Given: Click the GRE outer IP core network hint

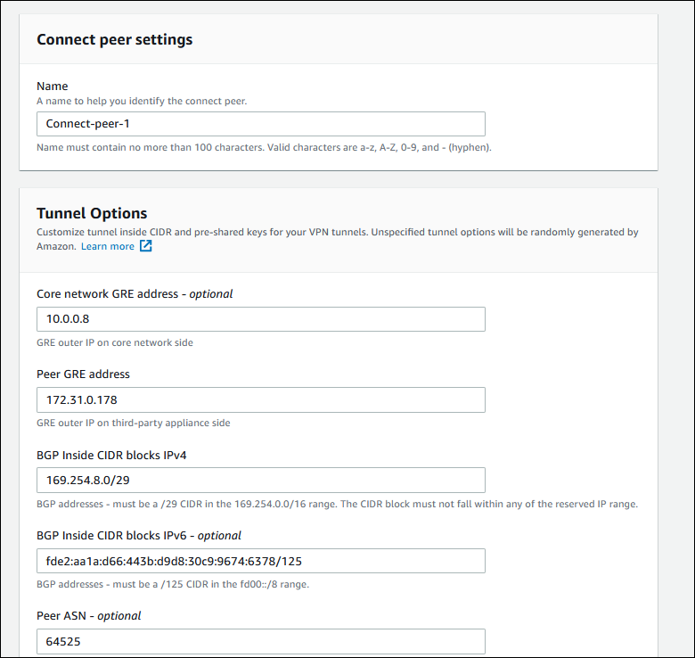Looking at the screenshot, I should [114, 342].
